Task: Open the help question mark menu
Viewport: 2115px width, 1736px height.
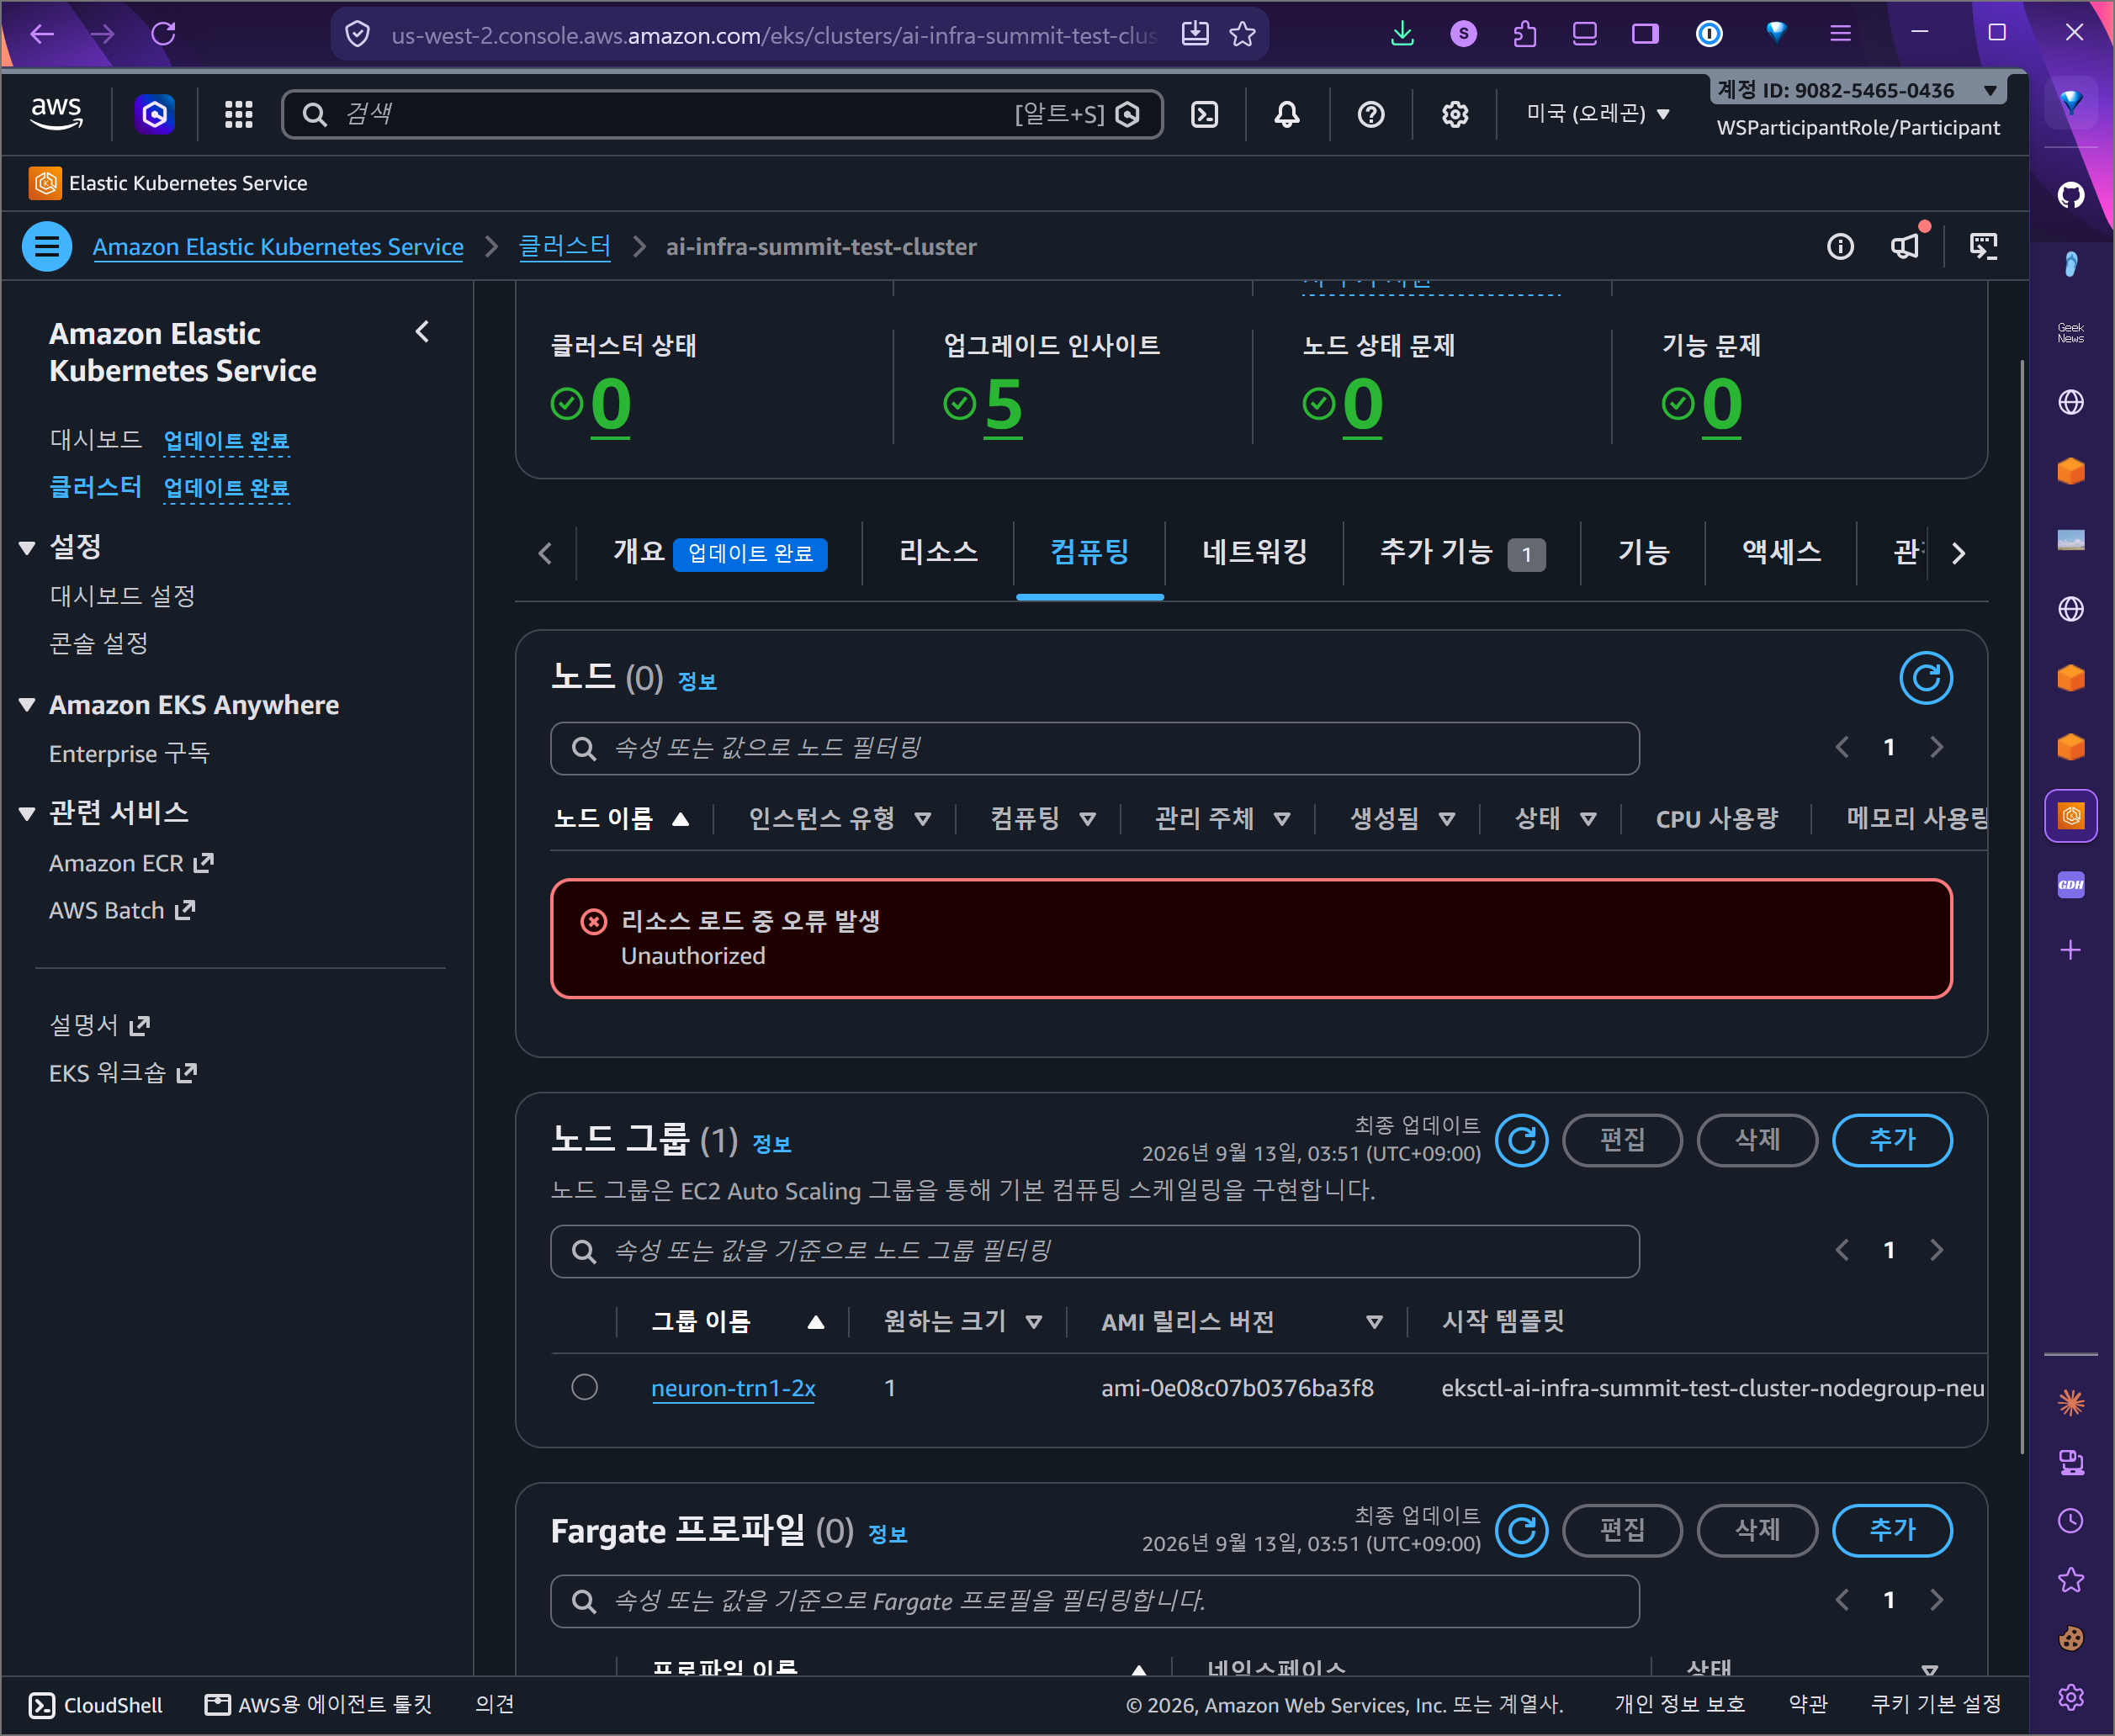Action: coord(1371,114)
